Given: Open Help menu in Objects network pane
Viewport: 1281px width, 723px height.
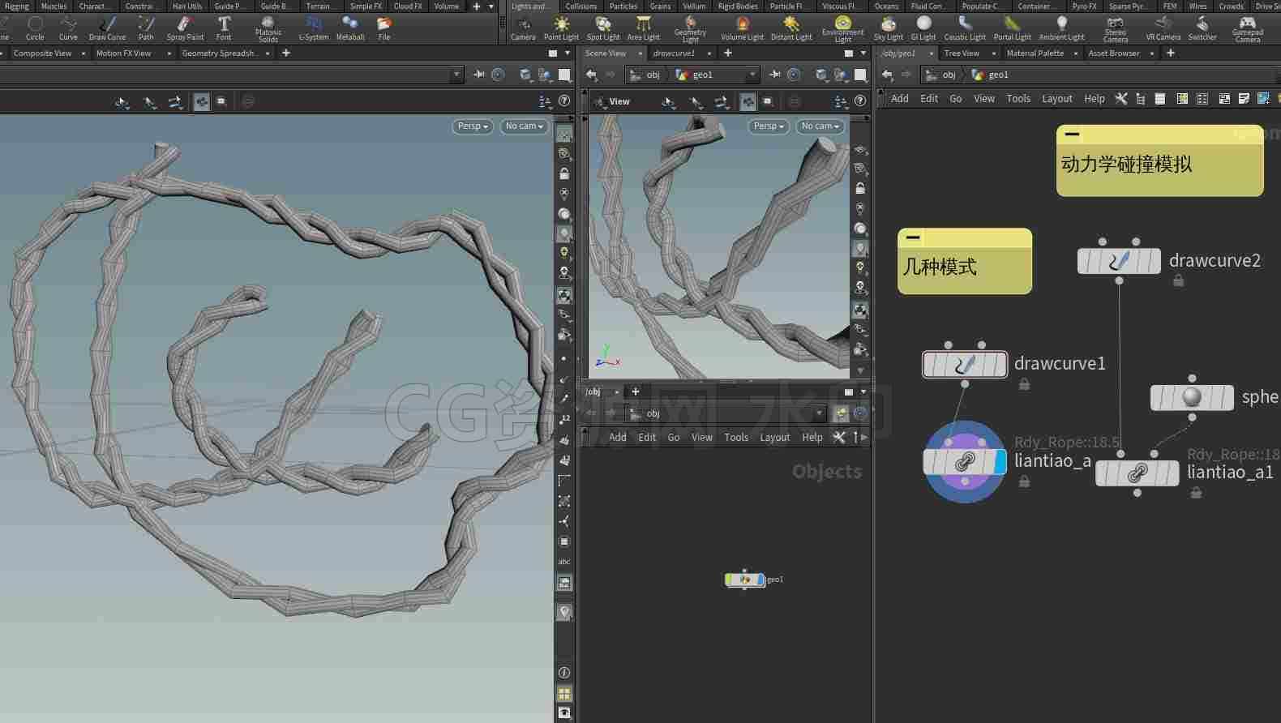Looking at the screenshot, I should tap(812, 438).
